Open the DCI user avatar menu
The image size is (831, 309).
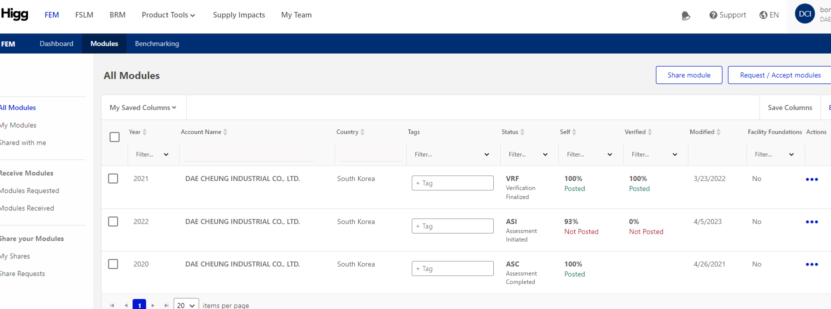[x=805, y=14]
